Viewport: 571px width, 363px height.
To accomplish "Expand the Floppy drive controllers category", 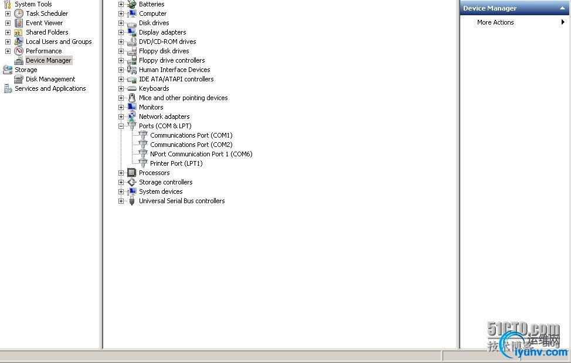I will 121,61.
